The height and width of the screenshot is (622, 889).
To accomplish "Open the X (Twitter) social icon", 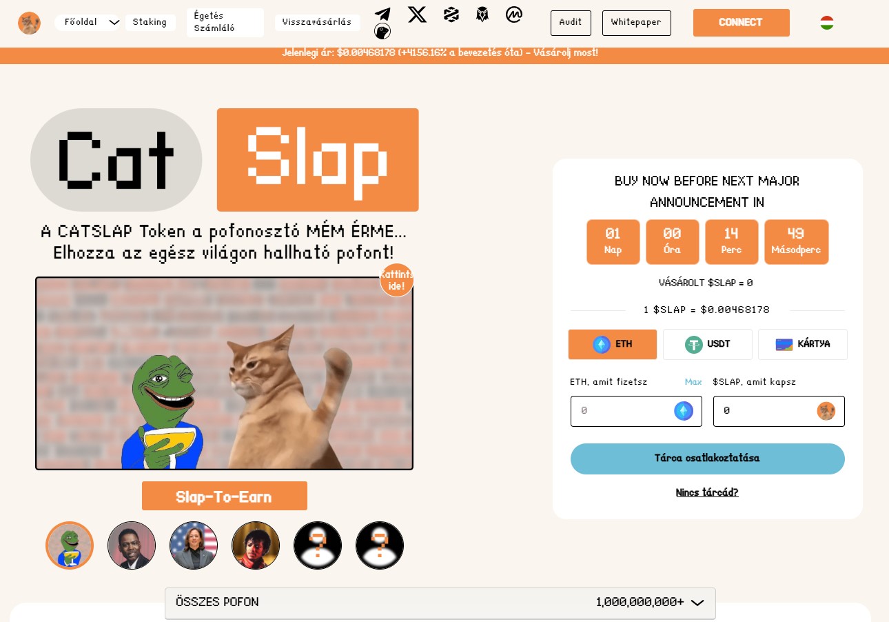I will 417,14.
